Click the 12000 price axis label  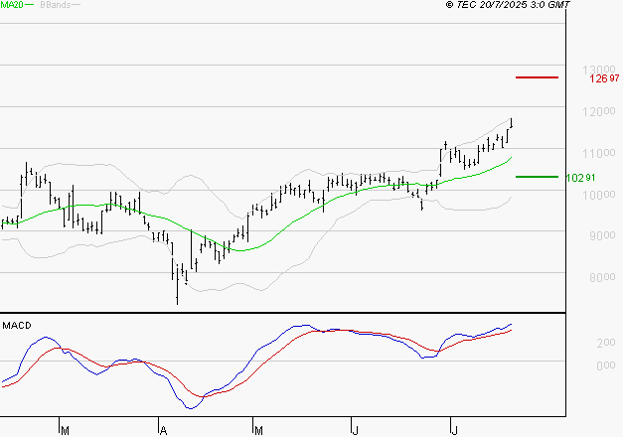599,111
